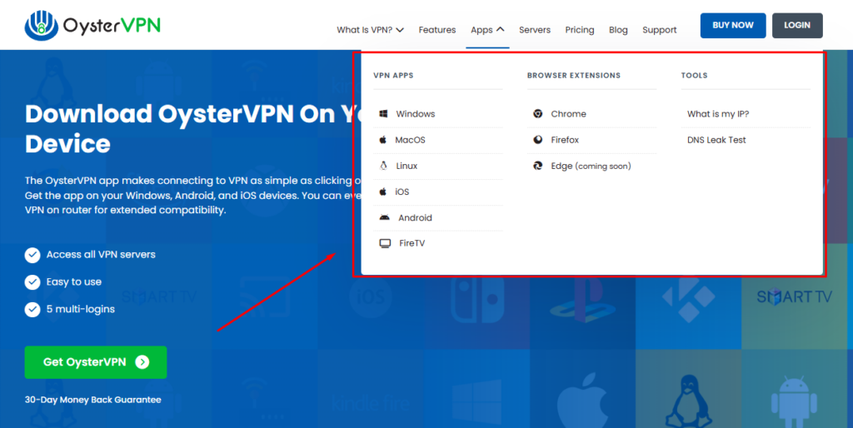
Task: Click the FireTV monitor icon
Action: pyautogui.click(x=385, y=244)
